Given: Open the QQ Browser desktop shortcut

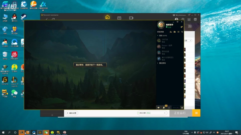Looking at the screenshot, I should 14,43.
